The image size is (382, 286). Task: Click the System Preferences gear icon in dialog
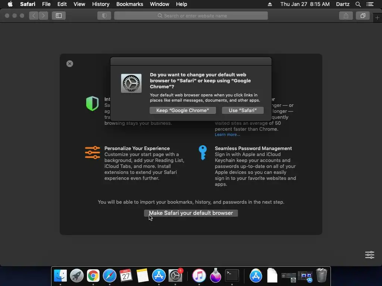[x=131, y=83]
